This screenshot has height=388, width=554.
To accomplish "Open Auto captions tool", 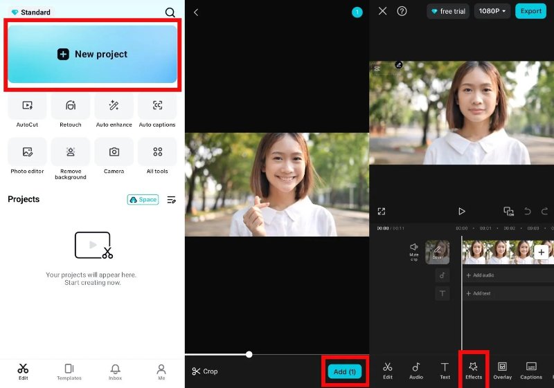I will pyautogui.click(x=157, y=107).
